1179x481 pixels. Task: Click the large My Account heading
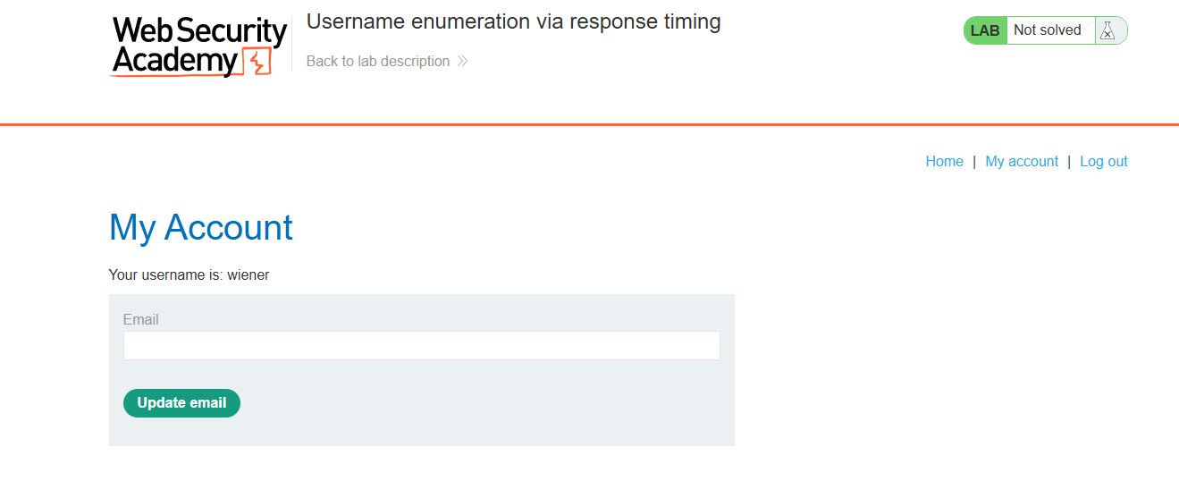tap(201, 228)
